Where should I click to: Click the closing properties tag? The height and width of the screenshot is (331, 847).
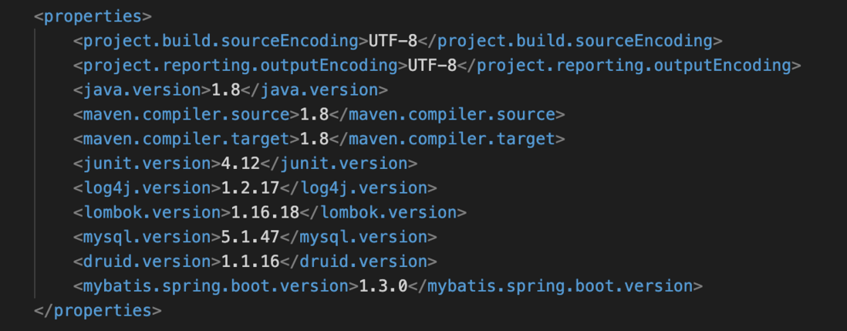[97, 310]
